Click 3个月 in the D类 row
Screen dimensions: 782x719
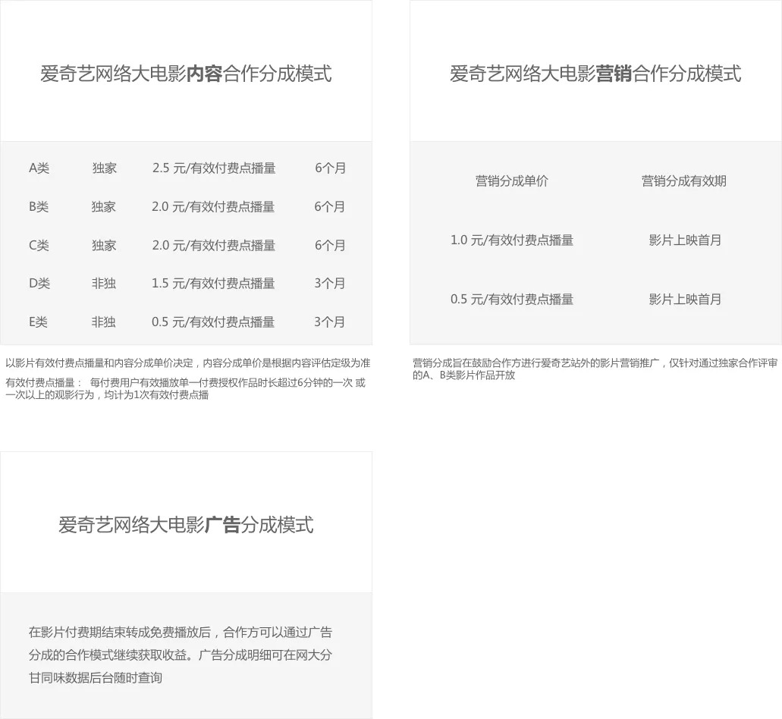coord(330,283)
